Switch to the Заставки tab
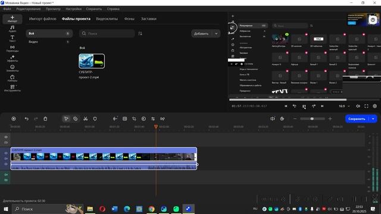Viewport: 381px width, 214px height. click(149, 18)
